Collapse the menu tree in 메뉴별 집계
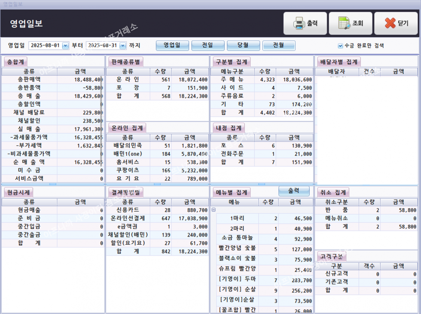 click(214, 209)
